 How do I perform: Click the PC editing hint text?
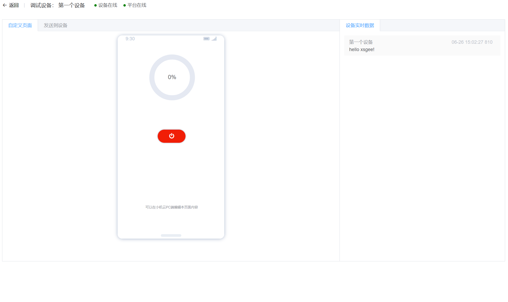pos(172,207)
